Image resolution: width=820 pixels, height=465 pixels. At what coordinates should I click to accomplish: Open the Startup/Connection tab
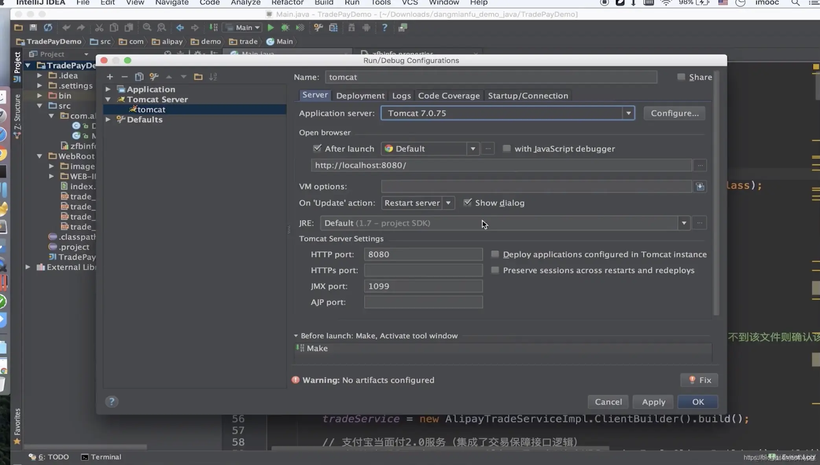click(x=528, y=95)
